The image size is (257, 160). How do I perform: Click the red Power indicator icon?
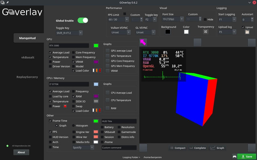coord(65,106)
